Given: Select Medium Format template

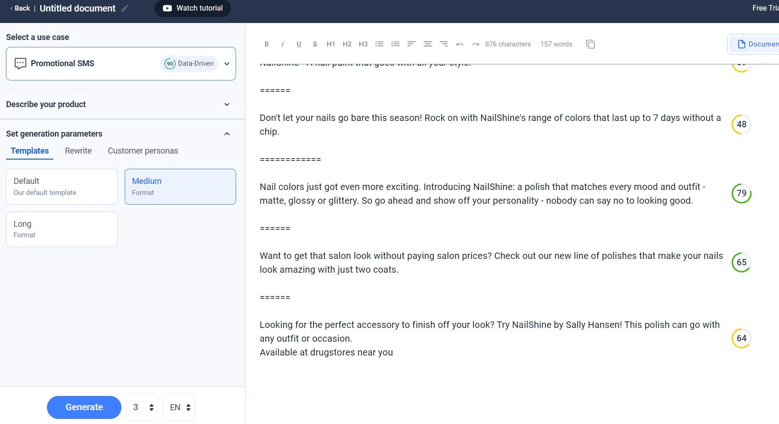Looking at the screenshot, I should coord(180,187).
